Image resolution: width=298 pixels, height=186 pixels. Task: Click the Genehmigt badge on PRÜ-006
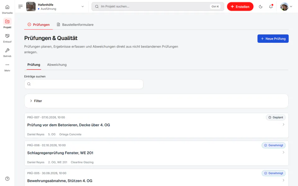[273, 145]
